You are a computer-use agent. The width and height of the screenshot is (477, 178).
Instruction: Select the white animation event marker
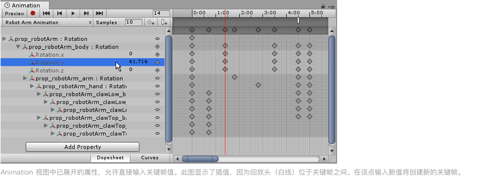click(x=298, y=20)
